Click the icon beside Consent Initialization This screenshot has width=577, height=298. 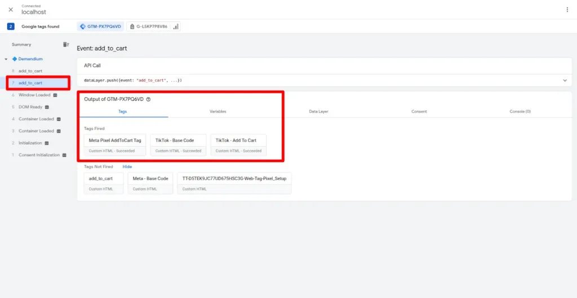[64, 155]
